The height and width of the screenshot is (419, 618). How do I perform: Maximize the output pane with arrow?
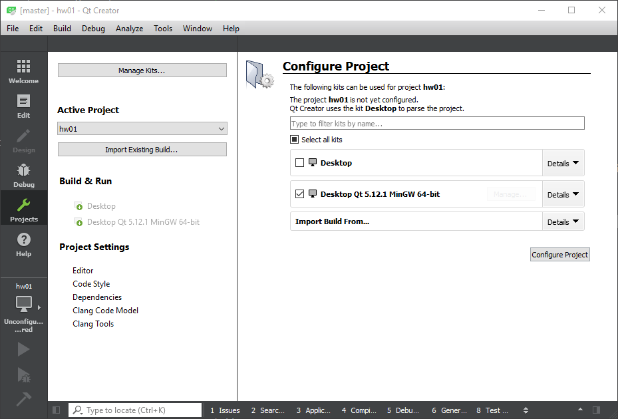[580, 410]
